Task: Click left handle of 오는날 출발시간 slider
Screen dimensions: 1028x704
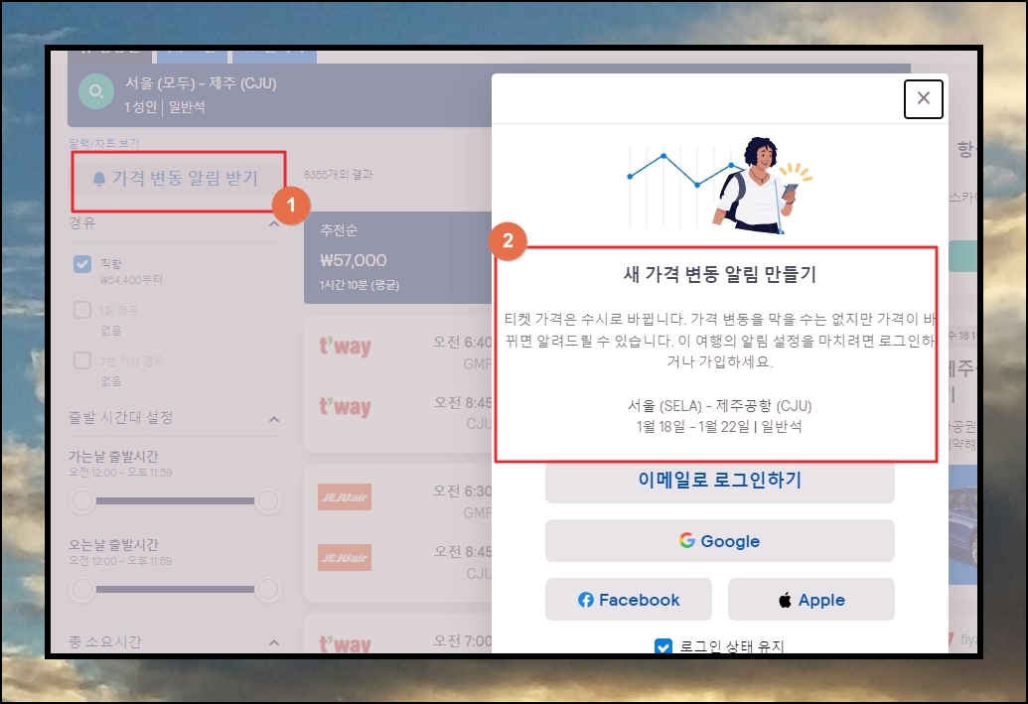Action: (x=82, y=589)
